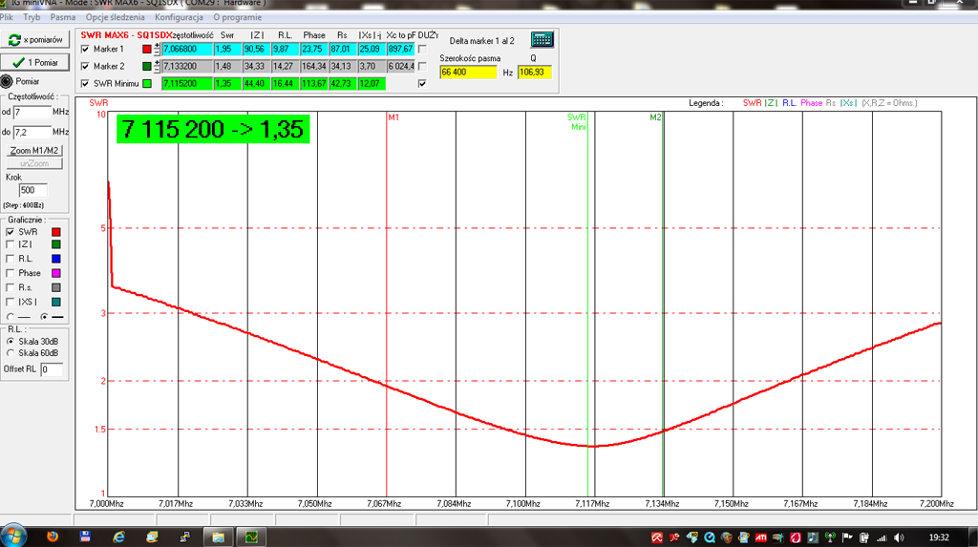The width and height of the screenshot is (978, 547).
Task: Click the Q value 106,93
Action: pos(535,73)
